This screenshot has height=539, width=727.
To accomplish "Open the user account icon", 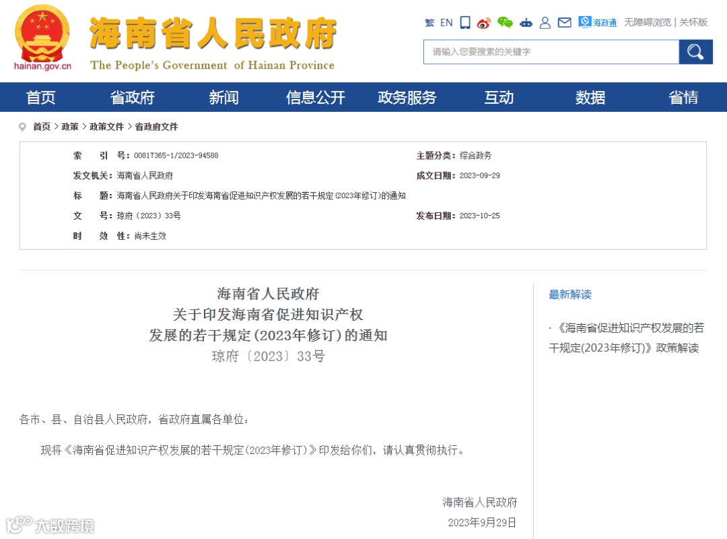I will click(545, 23).
